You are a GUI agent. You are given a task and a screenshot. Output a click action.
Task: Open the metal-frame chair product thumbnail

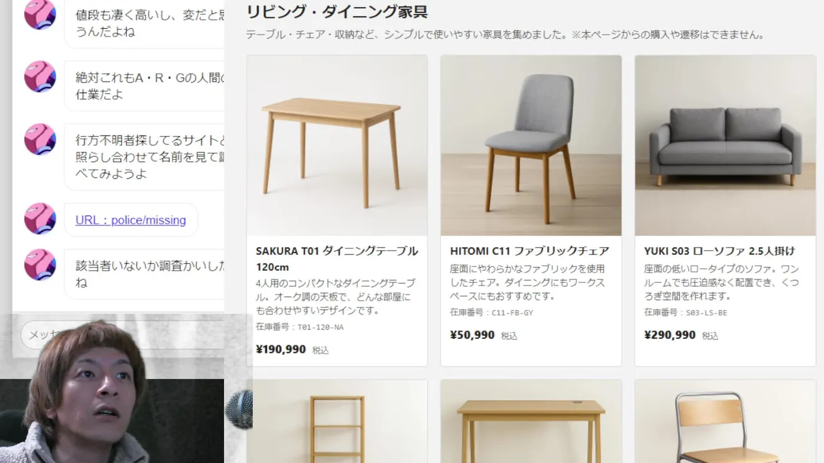(x=726, y=421)
